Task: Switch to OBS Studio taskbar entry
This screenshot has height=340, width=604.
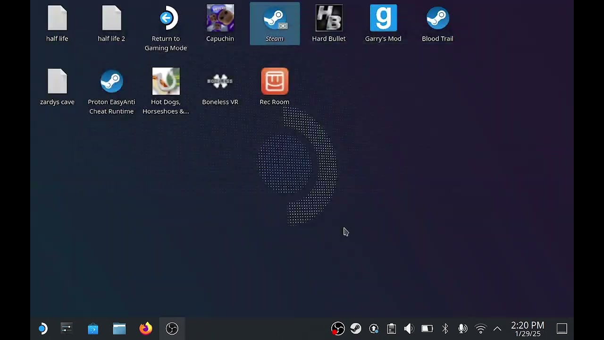Action: tap(172, 329)
